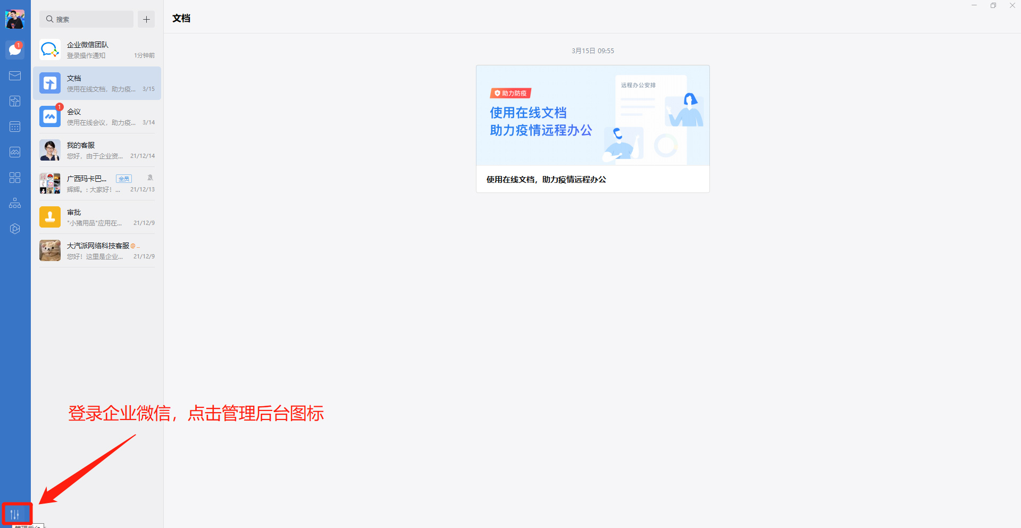Screen dimensions: 1021x528
Task: Click the 使用在线文档，助力疫情远程办公 card title
Action: coord(546,180)
